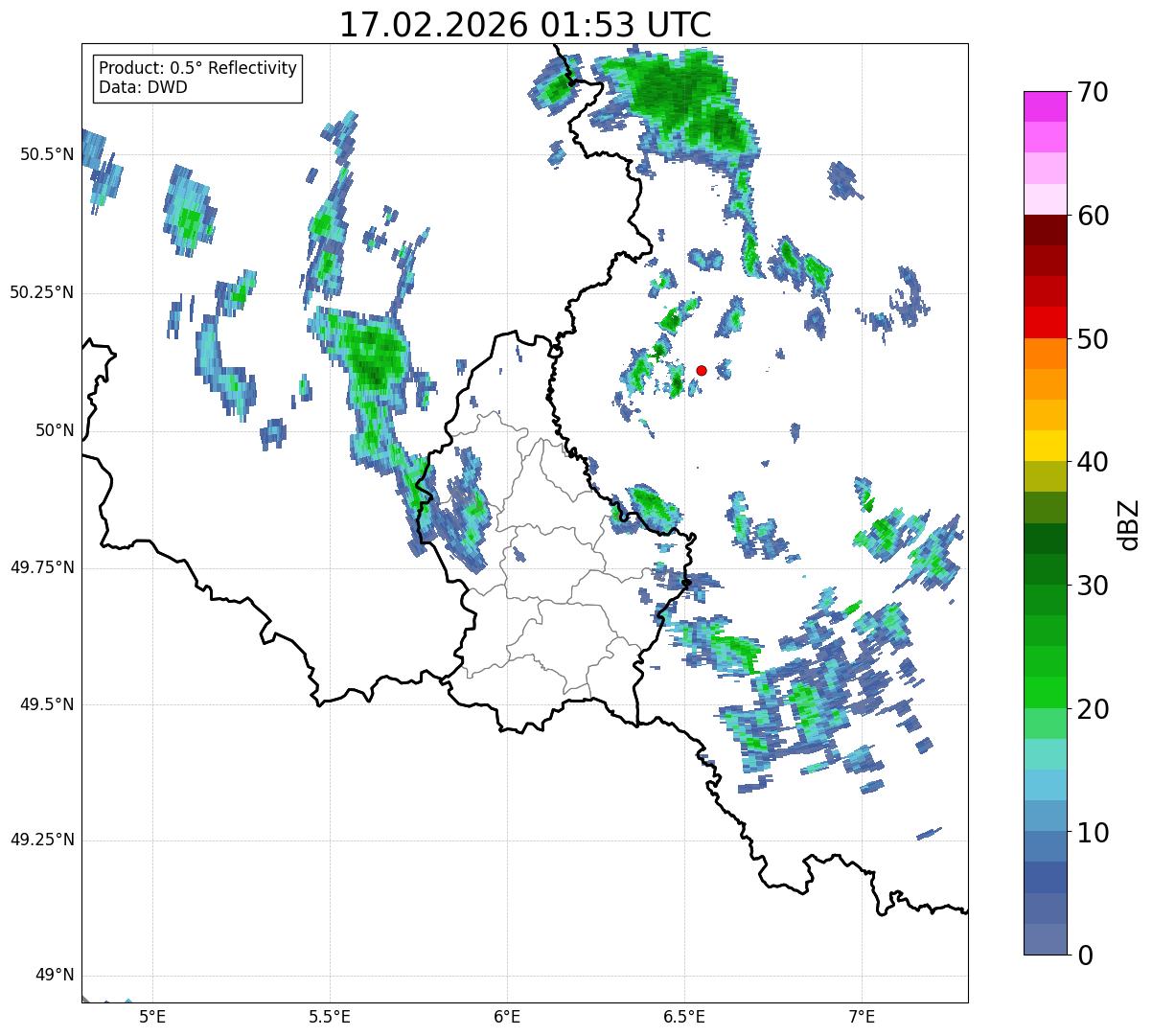Image resolution: width=1152 pixels, height=1036 pixels.
Task: Click the light cyan swatch below 20
Action: coord(1045,753)
